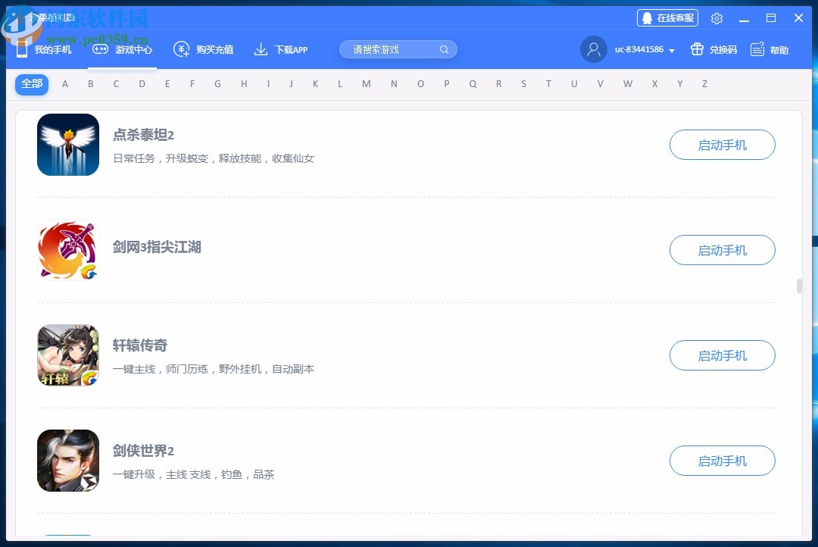Click the 剑侠世界2 game thumbnail

pos(68,460)
